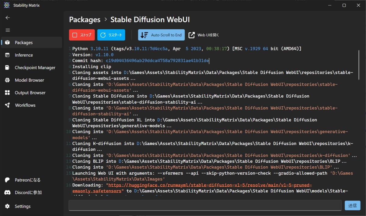
Task: Click the 'Installing clip' log line
Action: click(x=91, y=67)
